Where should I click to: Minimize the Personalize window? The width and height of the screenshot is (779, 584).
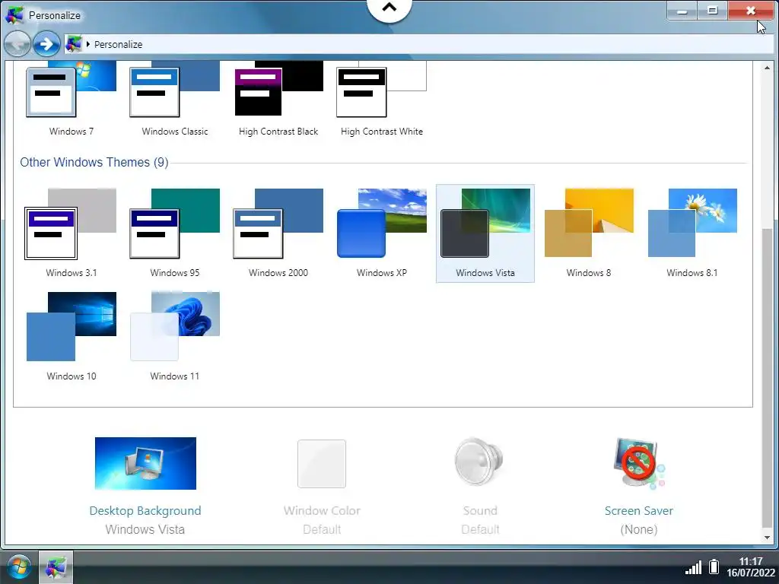pyautogui.click(x=682, y=11)
